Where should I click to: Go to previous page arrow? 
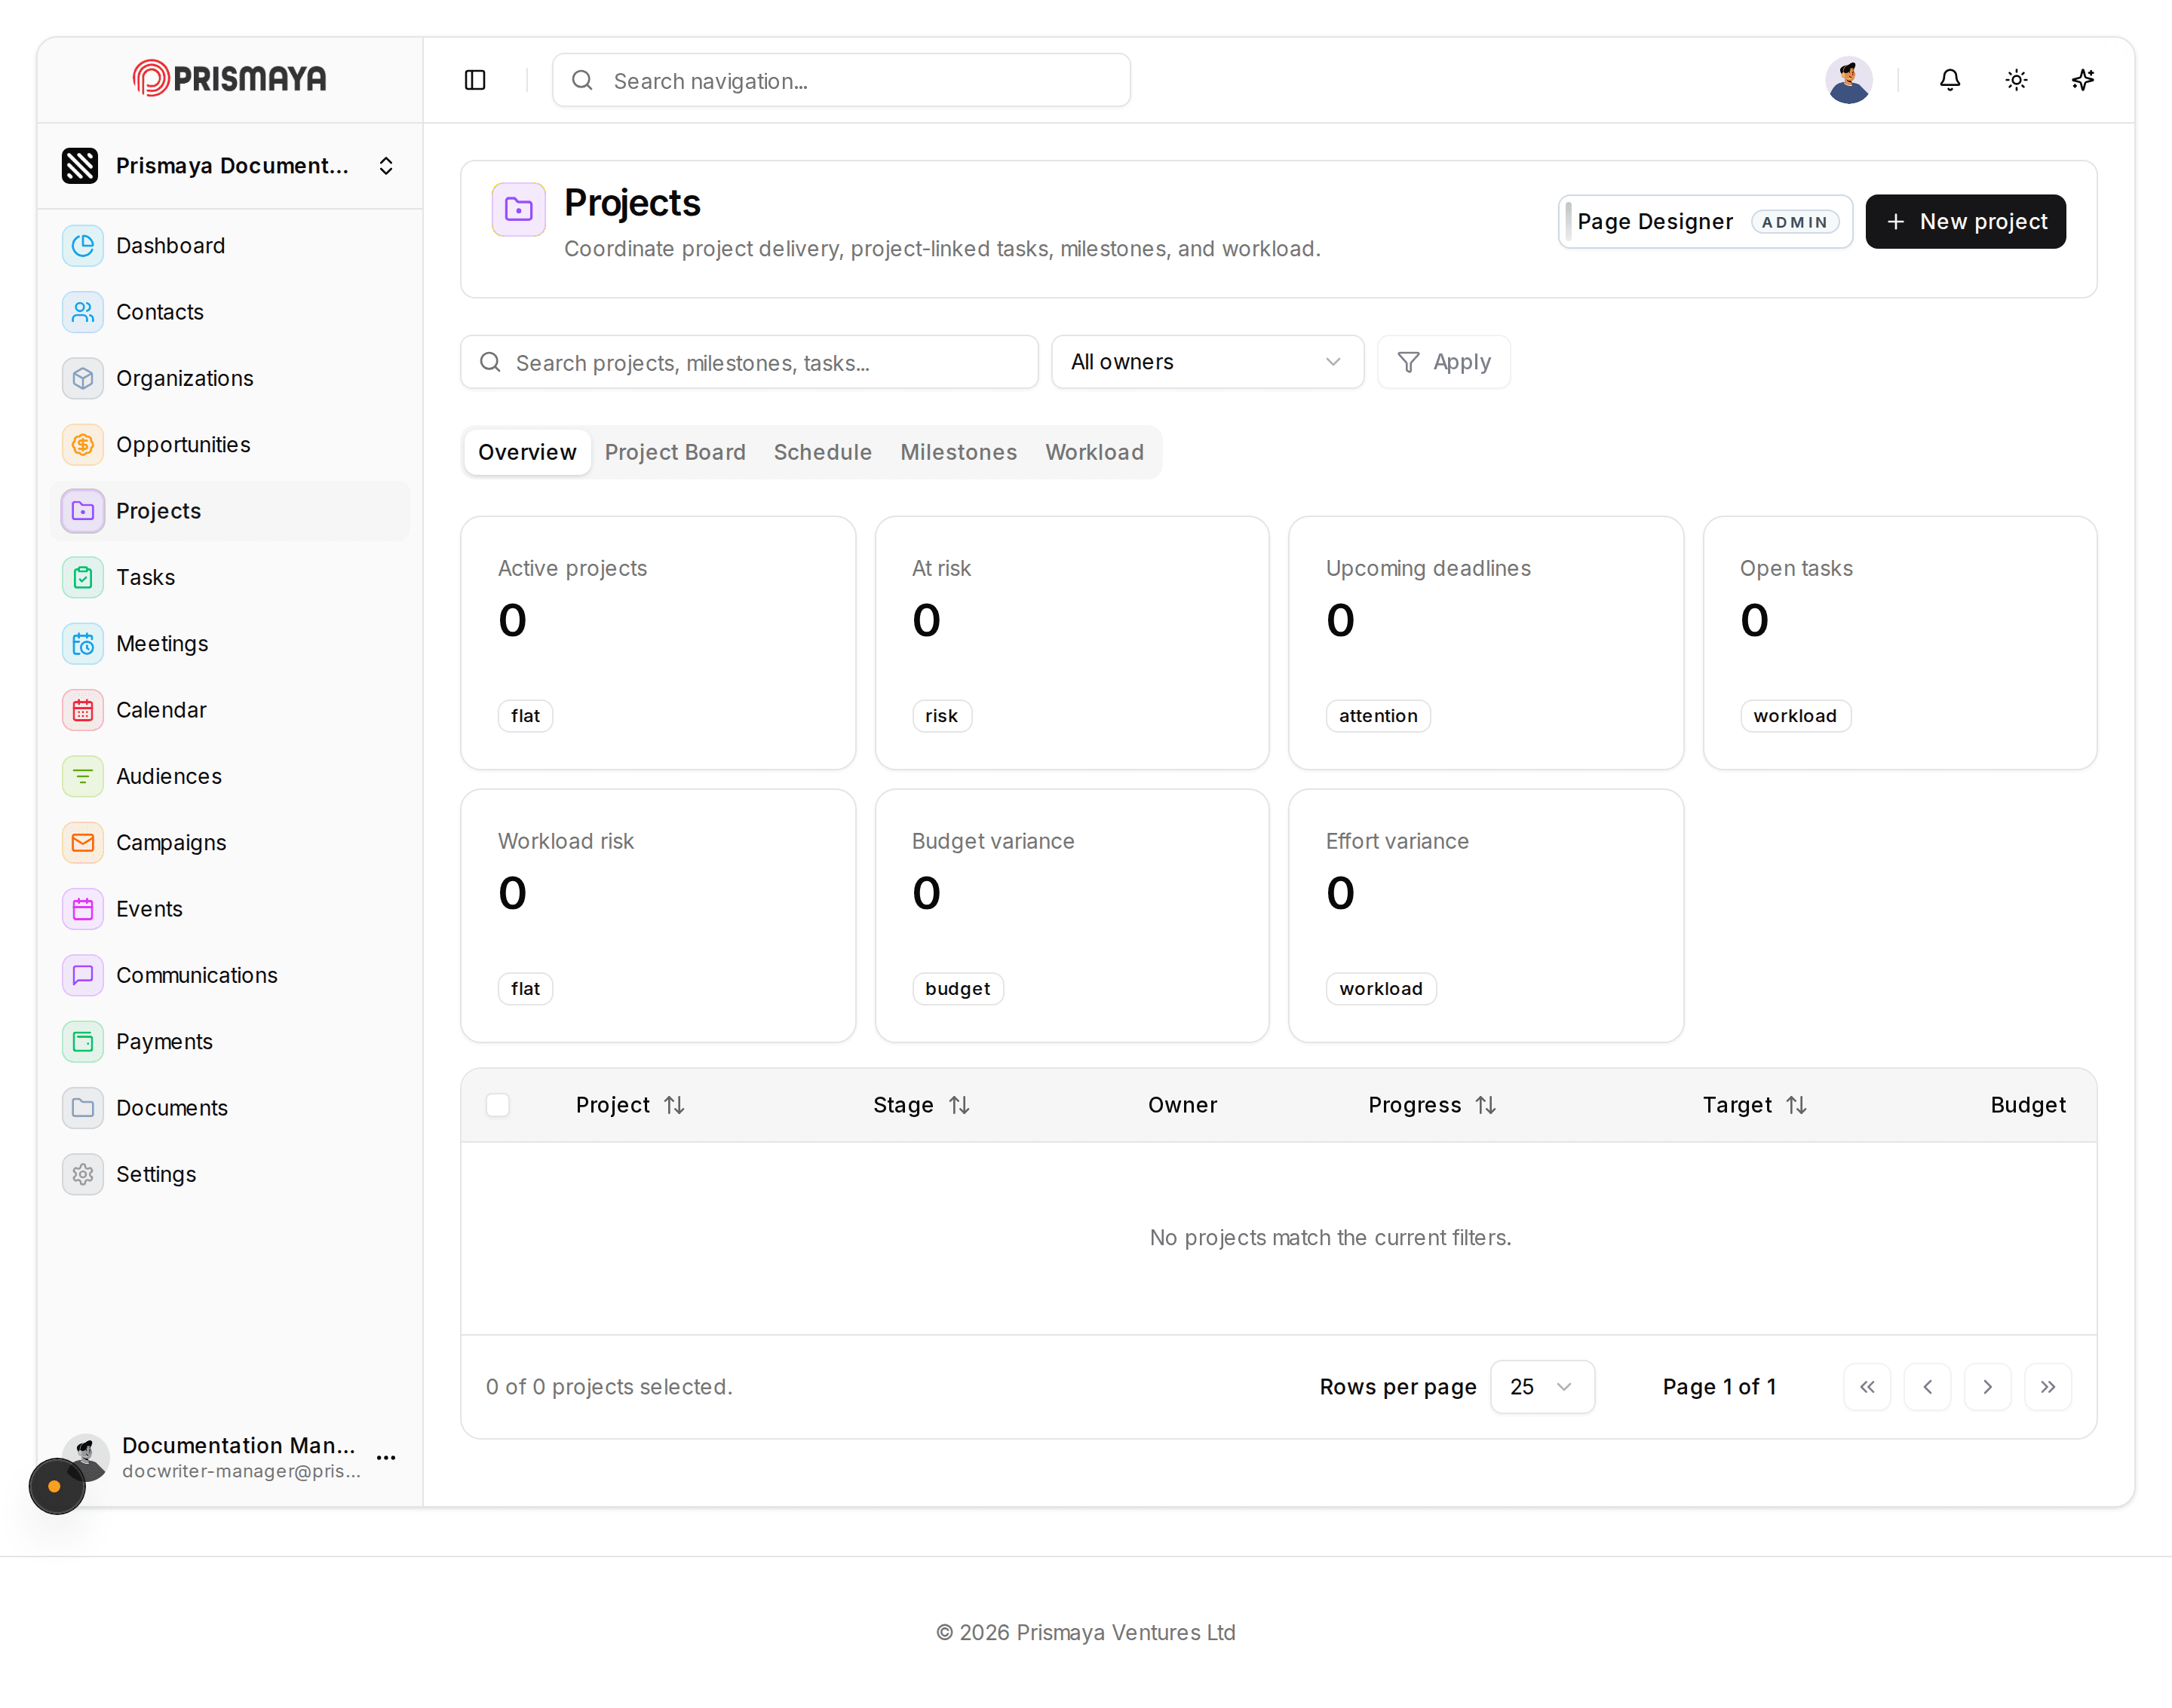(1927, 1387)
